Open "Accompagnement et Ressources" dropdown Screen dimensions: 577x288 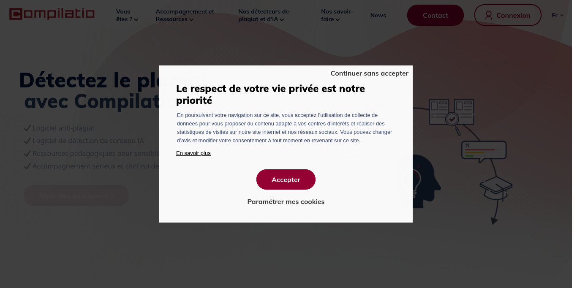click(x=185, y=15)
